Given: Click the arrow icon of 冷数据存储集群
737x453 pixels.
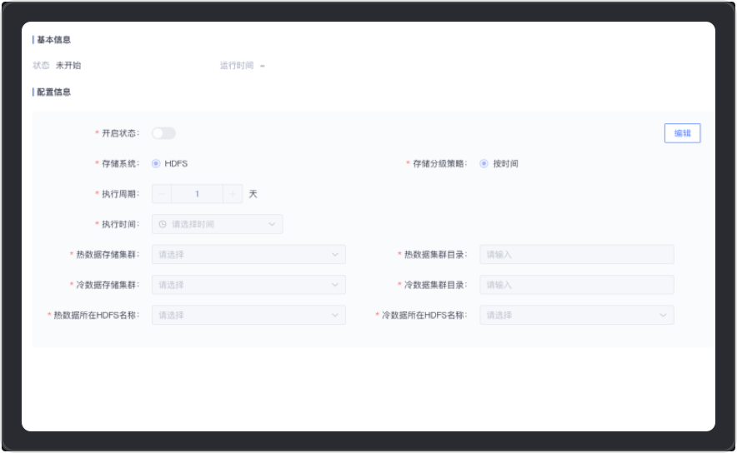Looking at the screenshot, I should (335, 285).
